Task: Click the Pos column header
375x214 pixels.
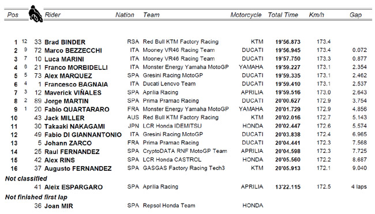Action: (x=13, y=15)
